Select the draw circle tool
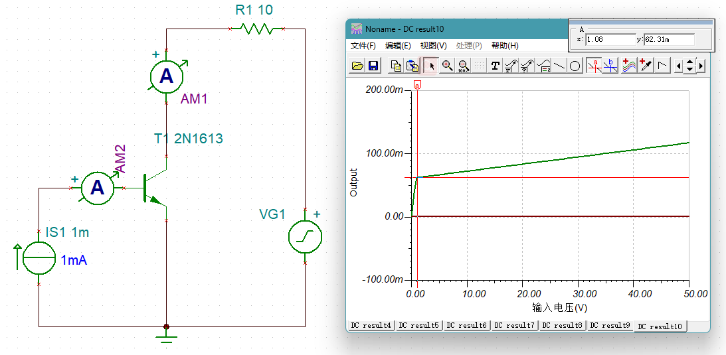Image resolution: width=726 pixels, height=355 pixels. pyautogui.click(x=575, y=66)
